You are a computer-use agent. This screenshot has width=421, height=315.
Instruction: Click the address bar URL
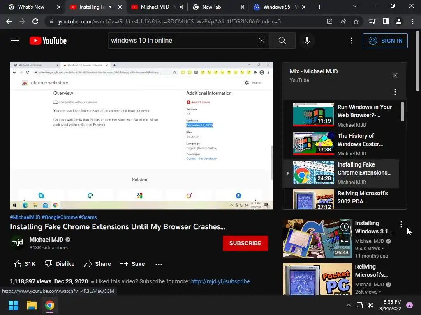169,21
